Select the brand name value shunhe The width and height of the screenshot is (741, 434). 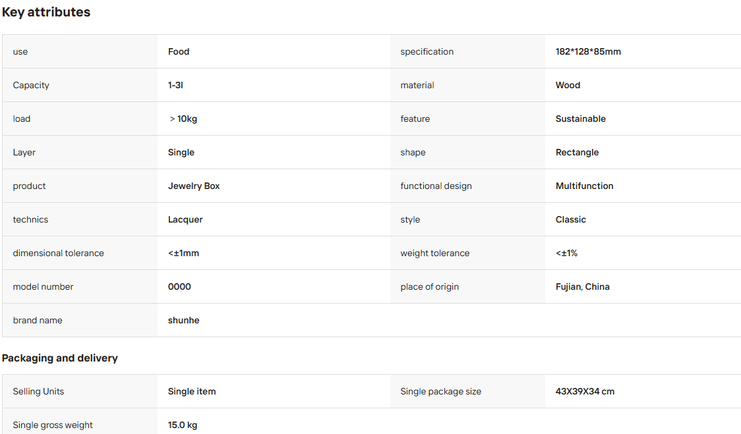[x=183, y=320]
